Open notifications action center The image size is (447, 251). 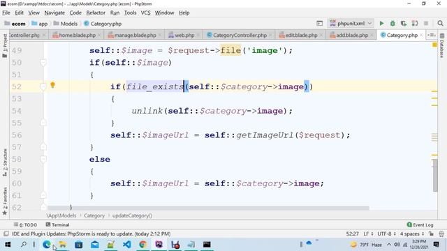(x=436, y=245)
